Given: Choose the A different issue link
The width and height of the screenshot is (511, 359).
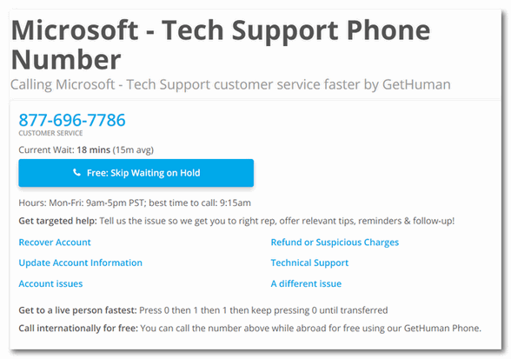Looking at the screenshot, I should [x=306, y=283].
